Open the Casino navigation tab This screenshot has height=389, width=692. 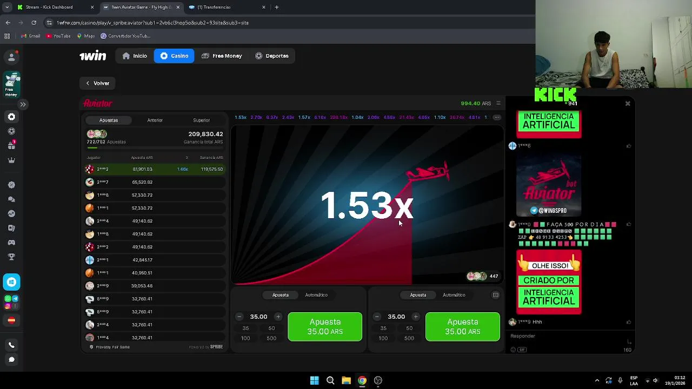(x=174, y=56)
